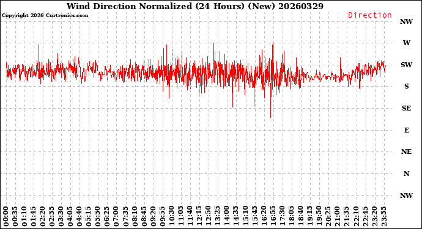This screenshot has height=229, width=422.
Task: Click the 12:15 time axis label
Action: (199, 216)
